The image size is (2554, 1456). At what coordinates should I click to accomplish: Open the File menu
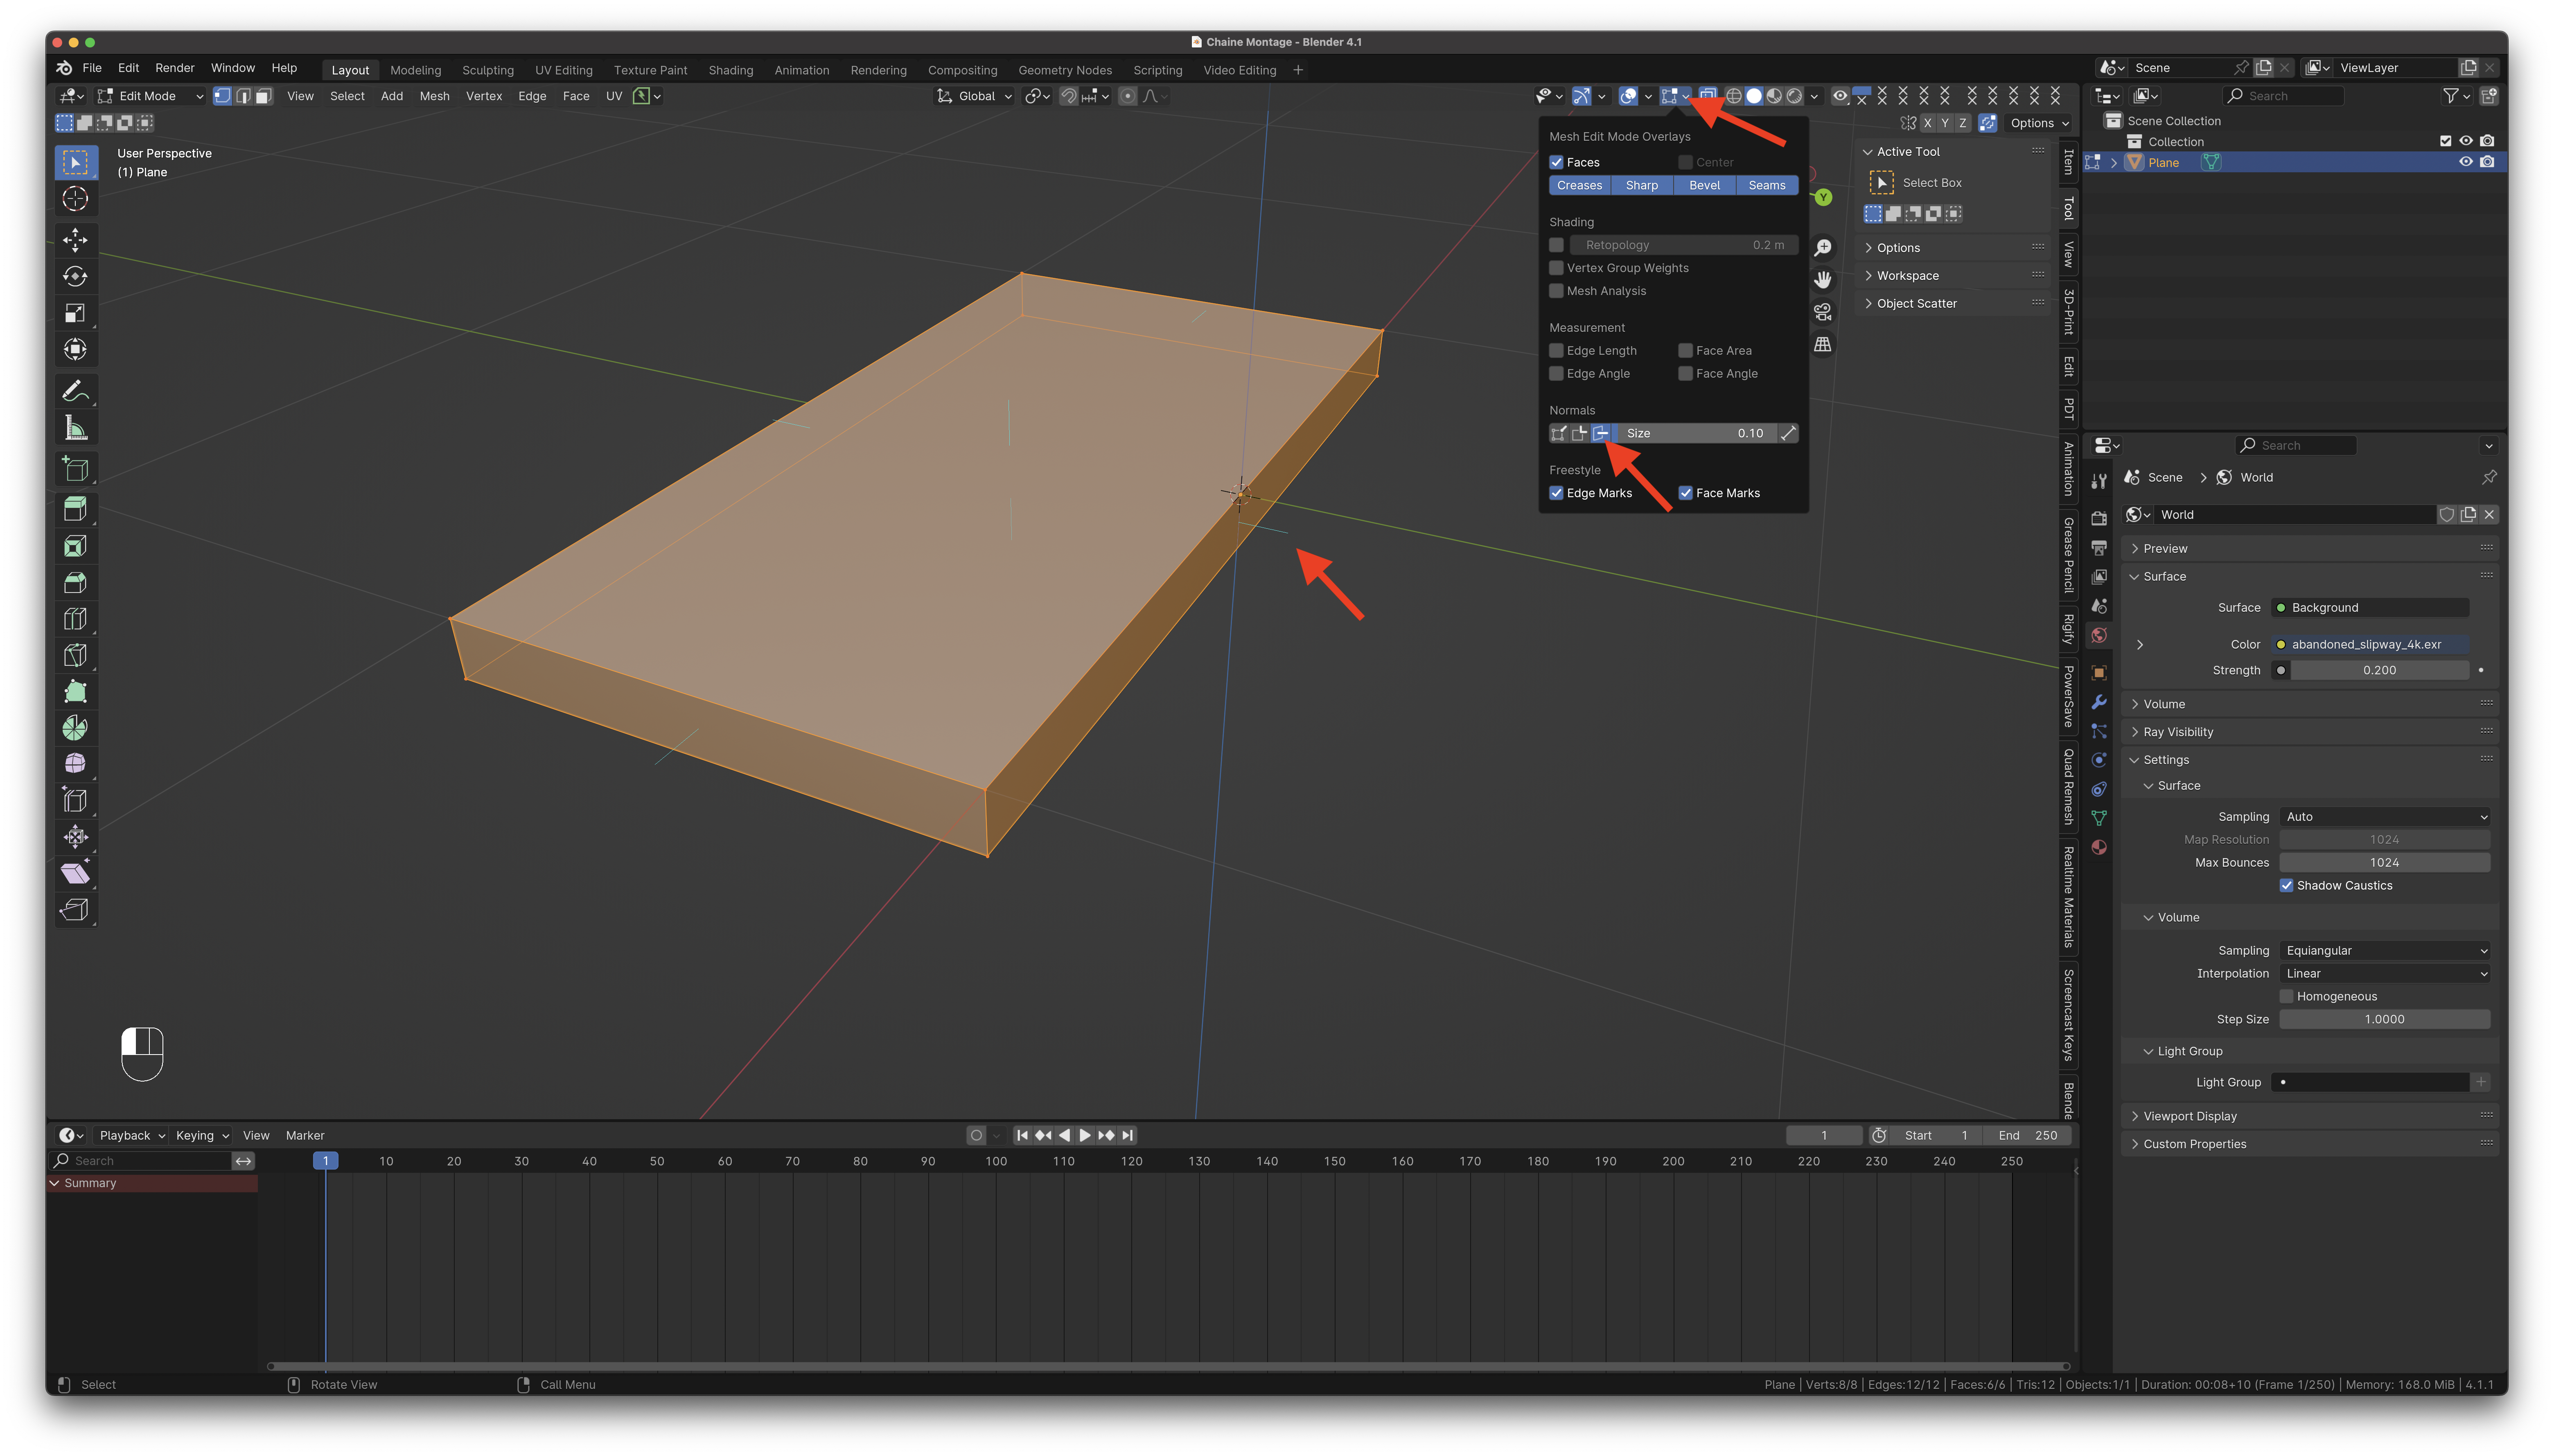tap(92, 68)
